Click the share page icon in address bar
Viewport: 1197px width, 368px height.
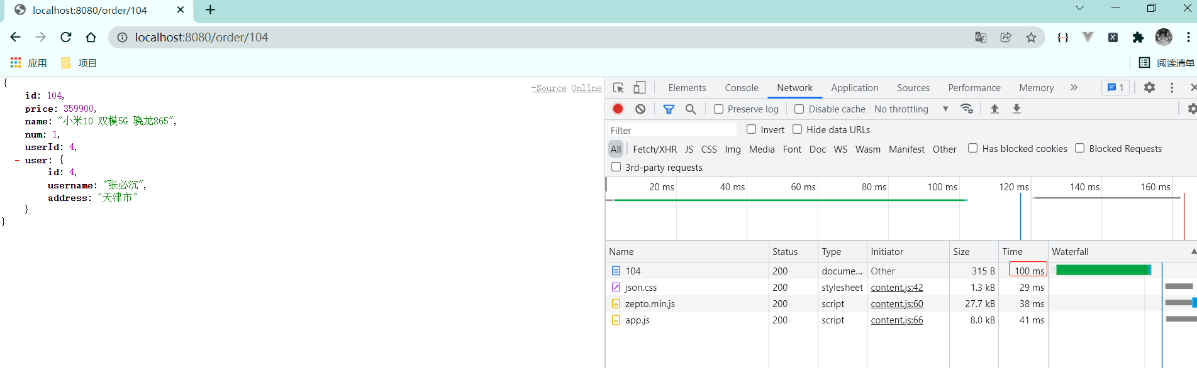(x=1006, y=38)
